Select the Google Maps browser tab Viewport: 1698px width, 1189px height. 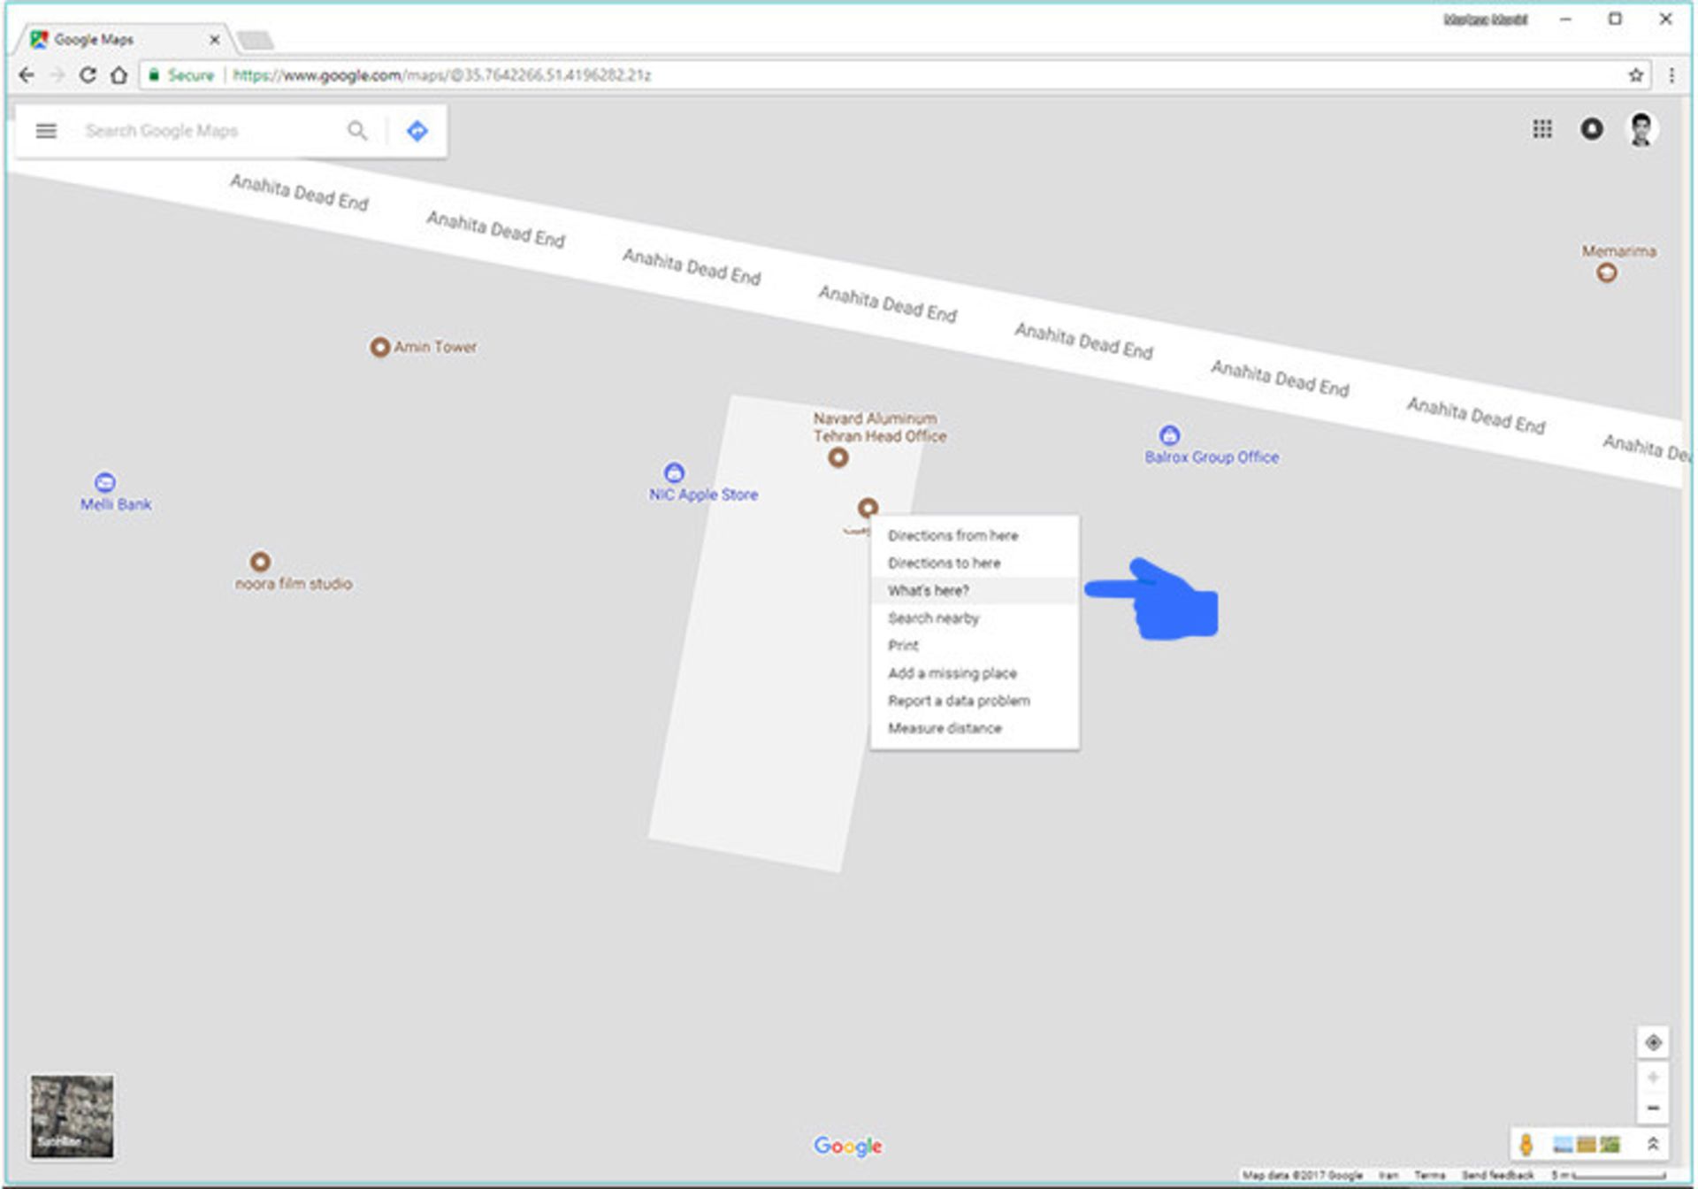tap(124, 39)
